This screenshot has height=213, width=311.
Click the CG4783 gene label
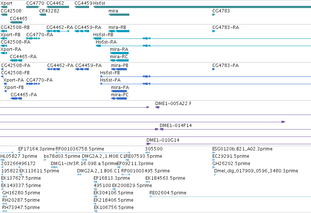point(221,11)
